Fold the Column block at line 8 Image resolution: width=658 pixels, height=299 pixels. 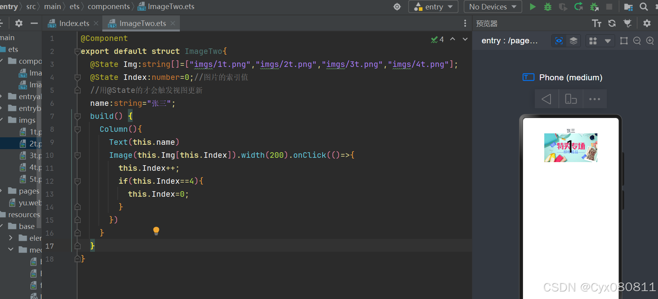[78, 129]
